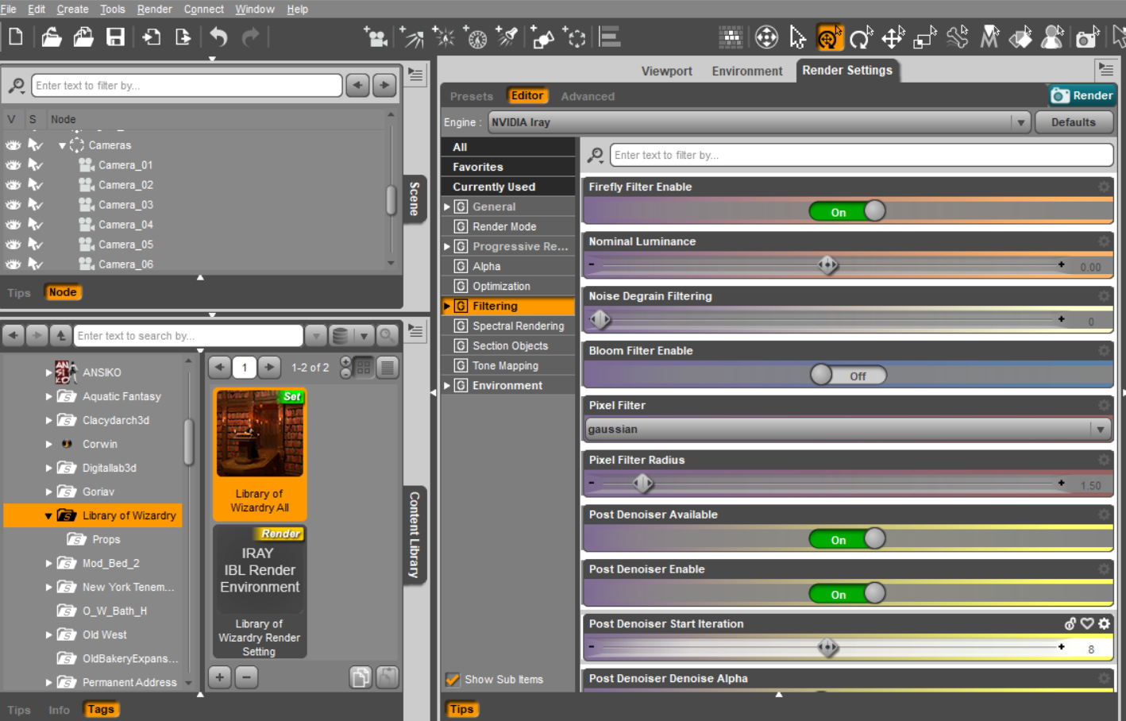Create a new camera

tap(376, 37)
